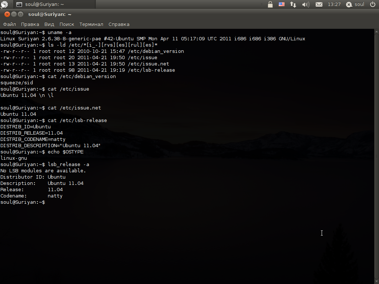The width and height of the screenshot is (379, 284).
Task: Click the 'Ubuntu 11.04 \n \l' output line
Action: click(27, 95)
